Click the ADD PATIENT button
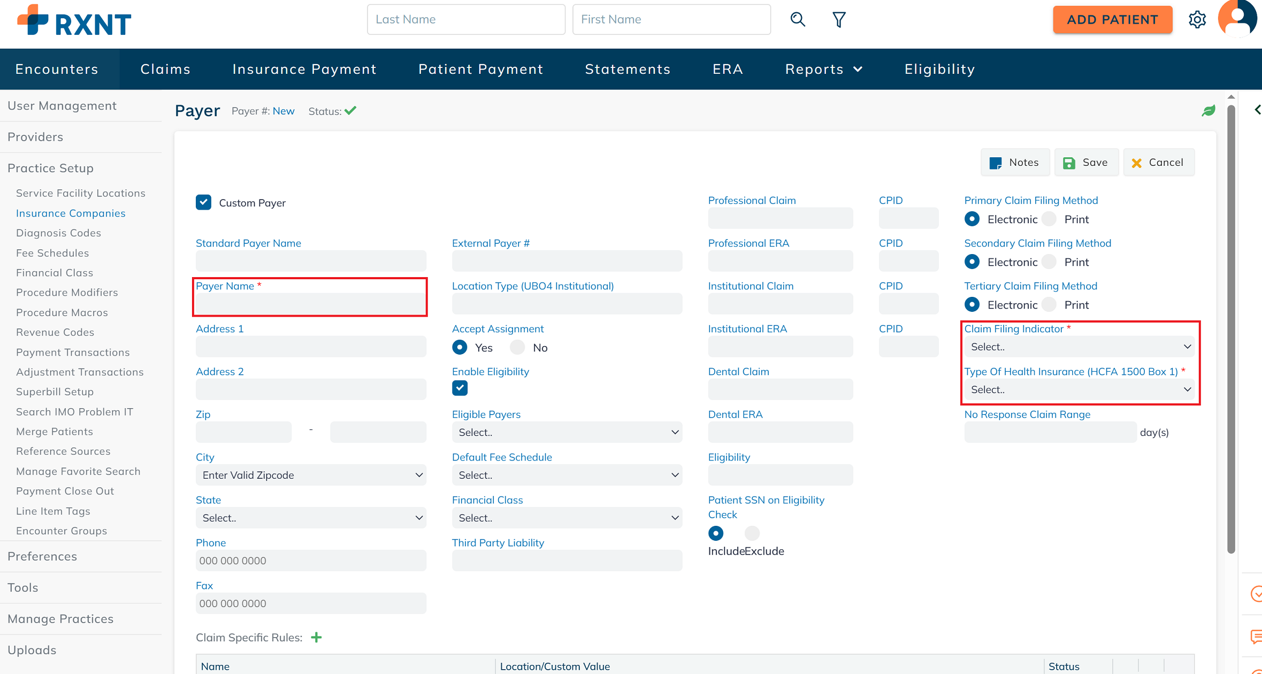 pos(1112,20)
